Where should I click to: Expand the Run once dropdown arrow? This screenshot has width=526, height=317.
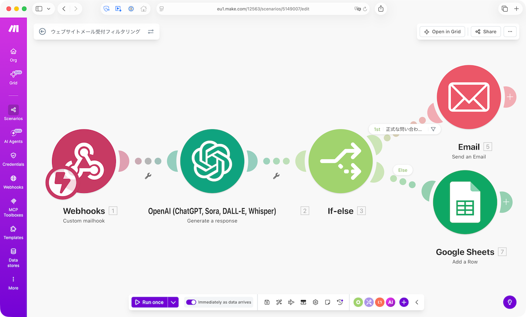[173, 302]
